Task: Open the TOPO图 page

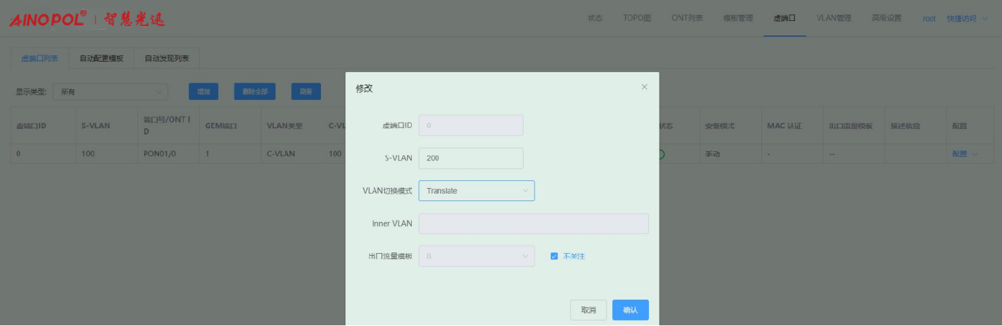Action: point(637,19)
